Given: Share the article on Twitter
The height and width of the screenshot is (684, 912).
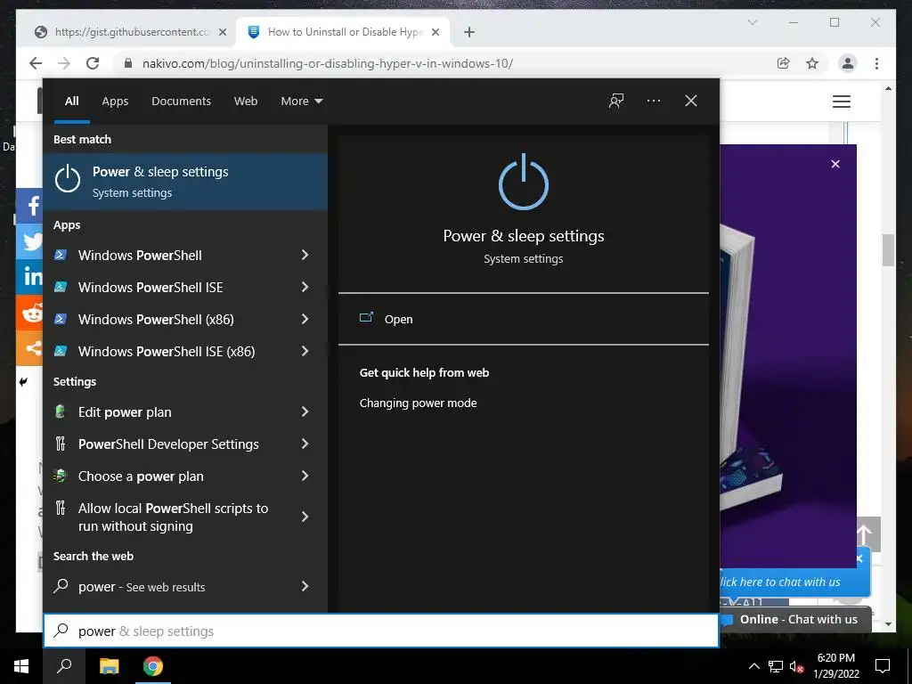Looking at the screenshot, I should click(29, 240).
